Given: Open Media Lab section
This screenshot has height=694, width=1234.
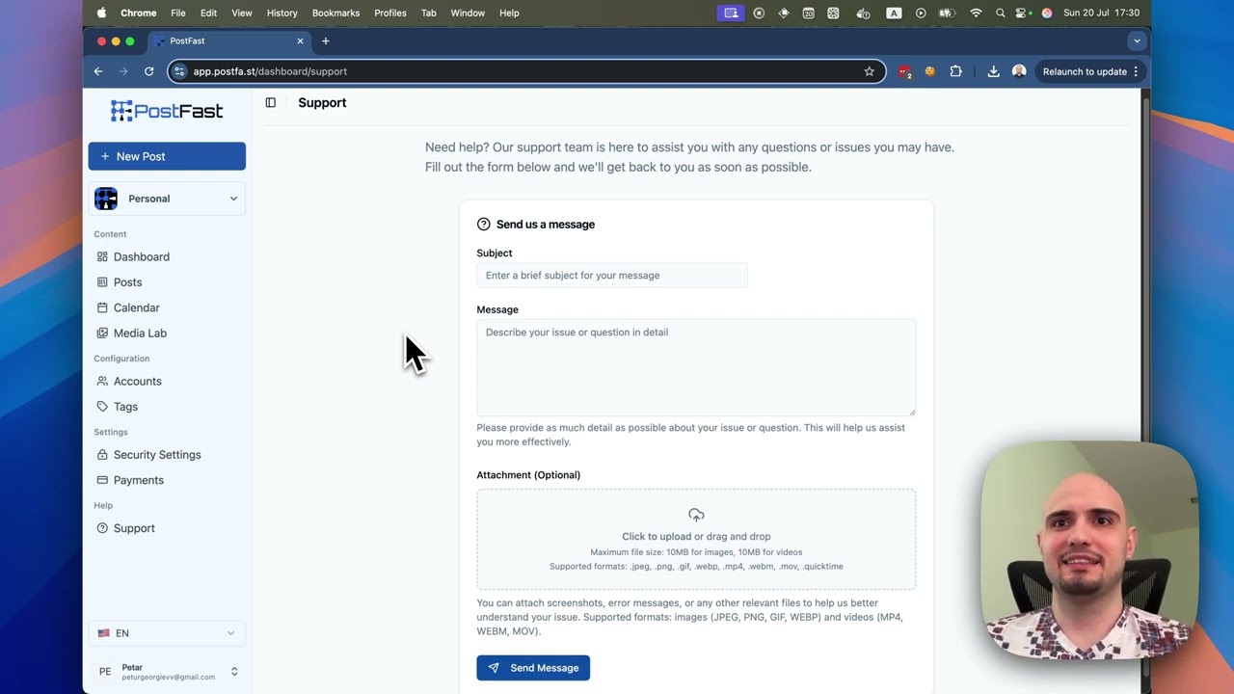Looking at the screenshot, I should click(x=140, y=333).
